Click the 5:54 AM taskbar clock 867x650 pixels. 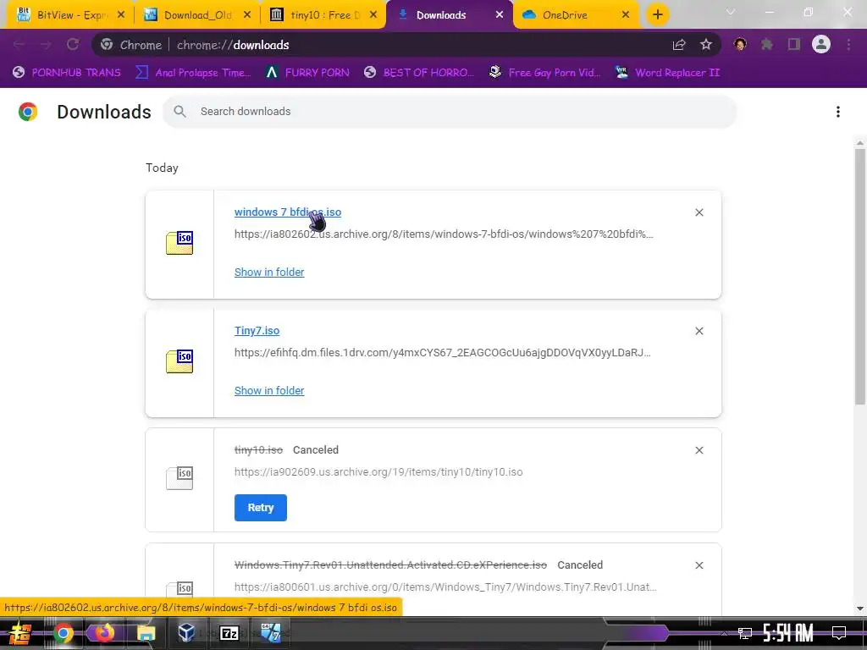(788, 632)
